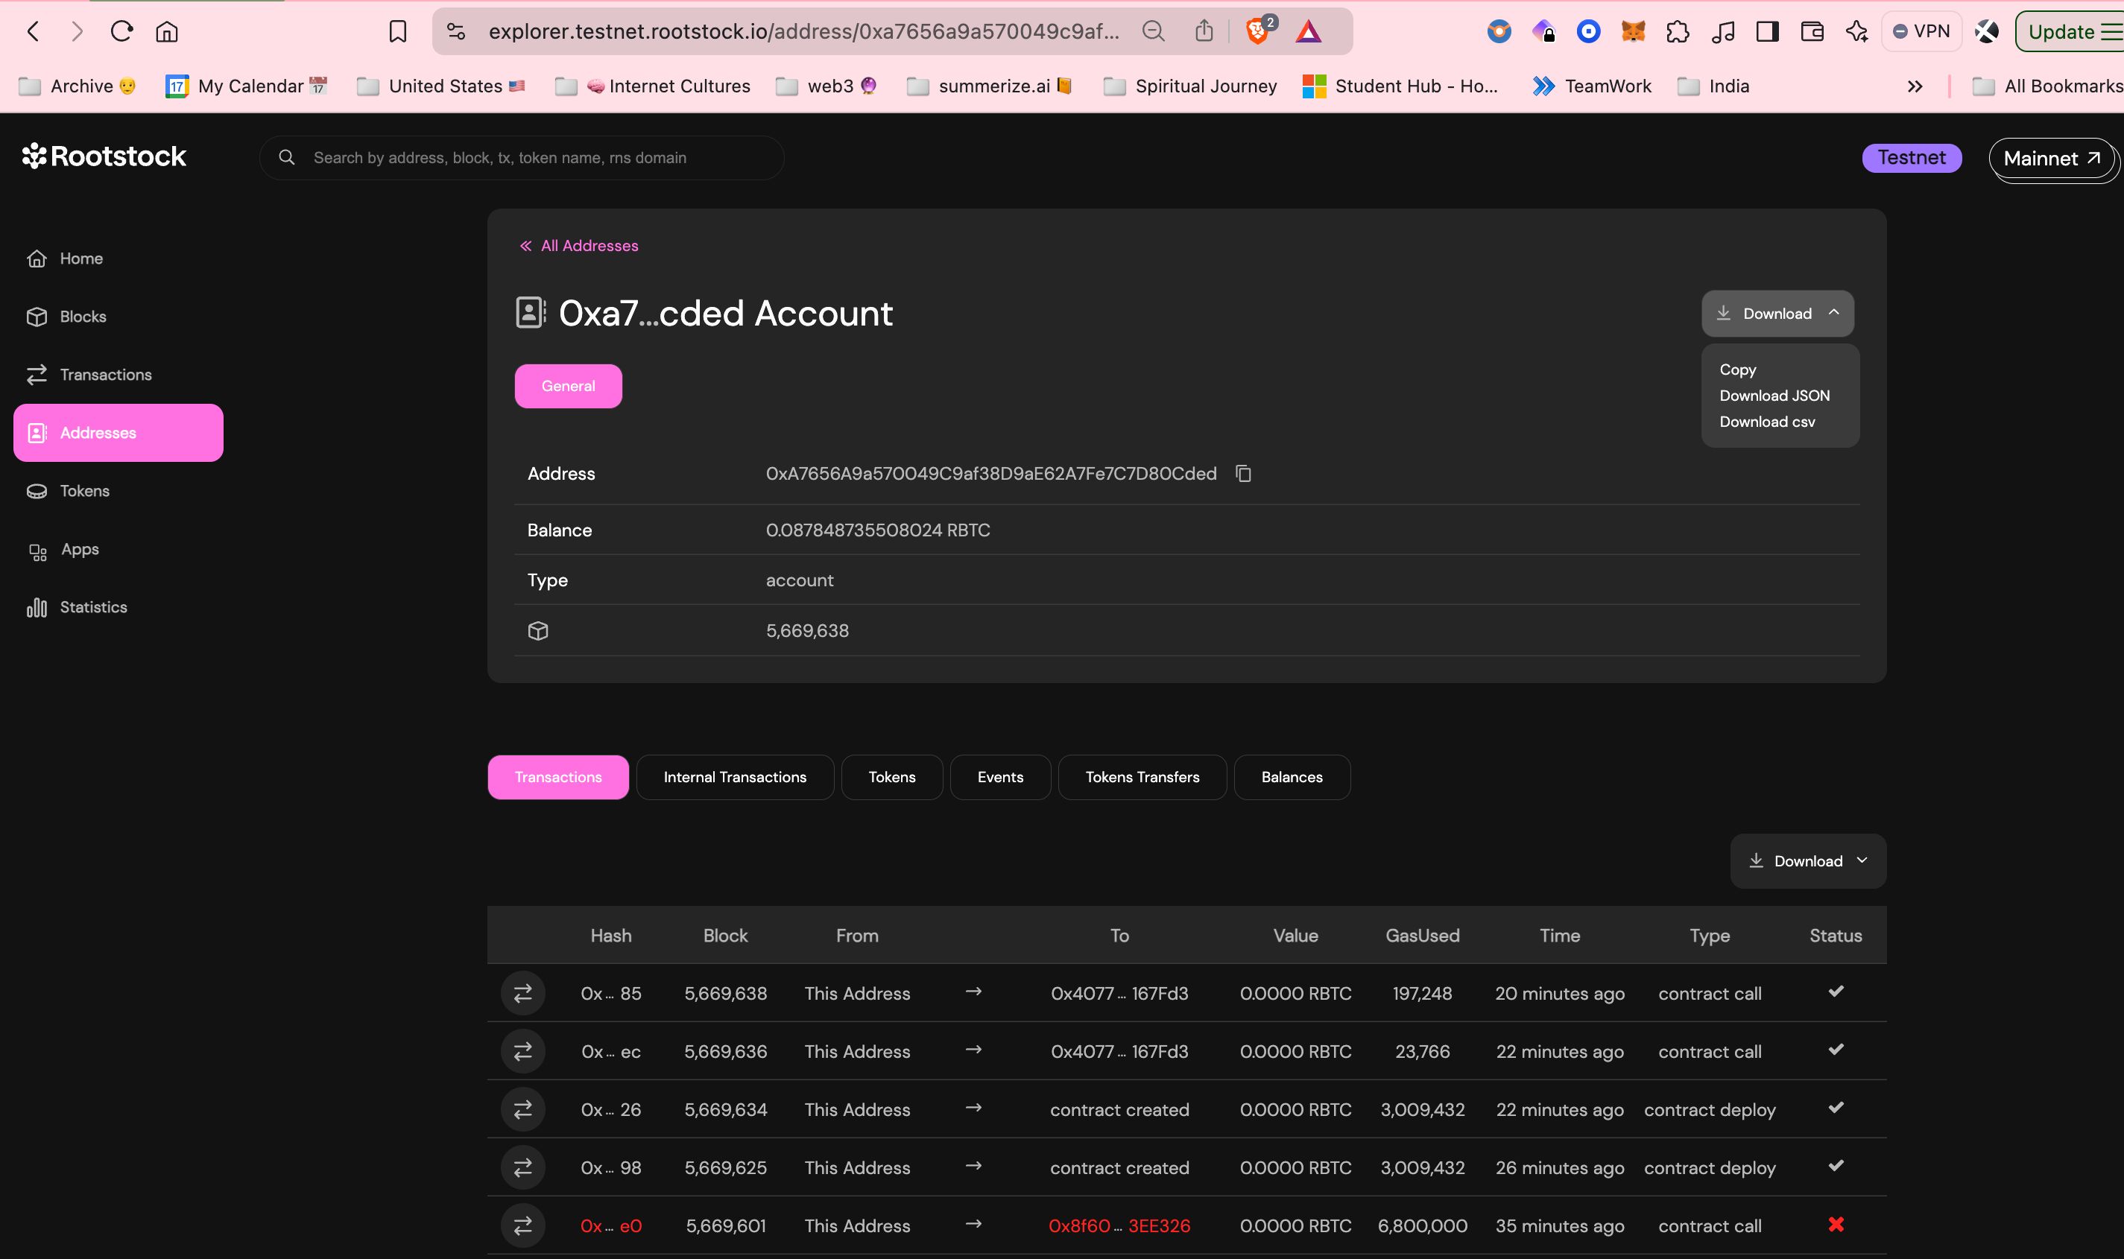Viewport: 2124px width, 1259px height.
Task: Expand the Download dropdown menu
Action: 1777,311
